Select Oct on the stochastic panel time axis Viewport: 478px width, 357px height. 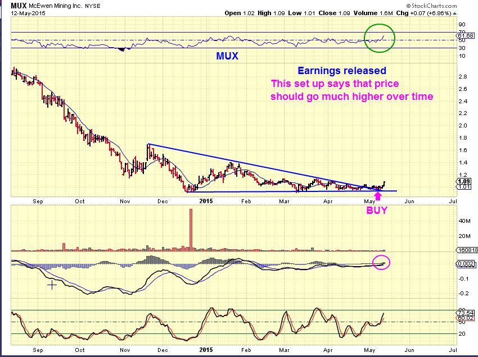(80, 350)
